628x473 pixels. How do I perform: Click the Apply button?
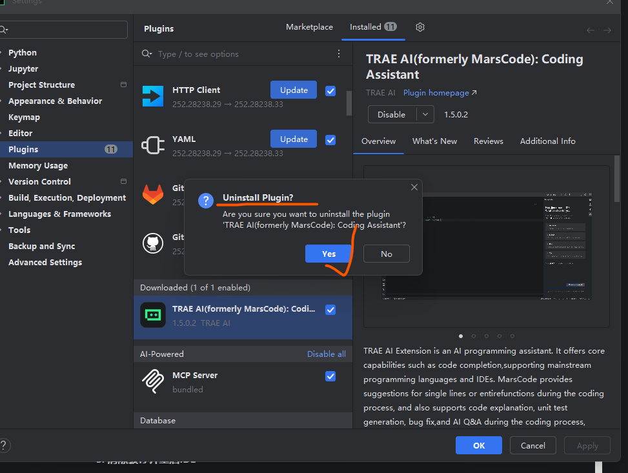[587, 445]
